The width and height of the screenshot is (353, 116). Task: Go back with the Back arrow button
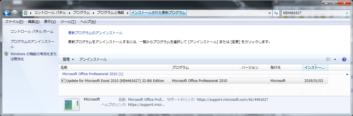tap(7, 13)
